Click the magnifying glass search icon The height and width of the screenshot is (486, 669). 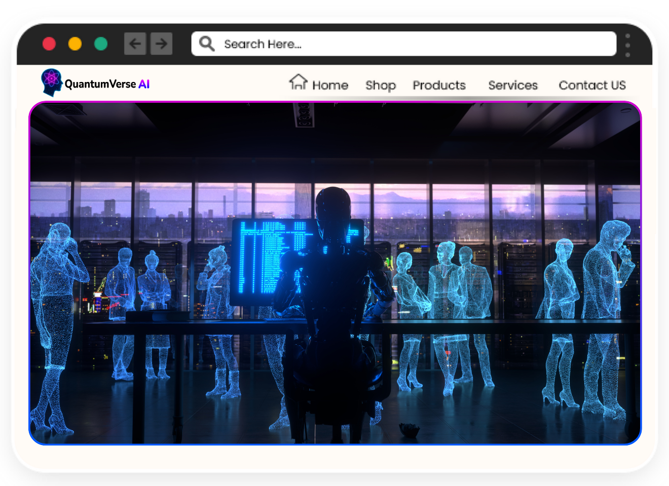(x=207, y=44)
